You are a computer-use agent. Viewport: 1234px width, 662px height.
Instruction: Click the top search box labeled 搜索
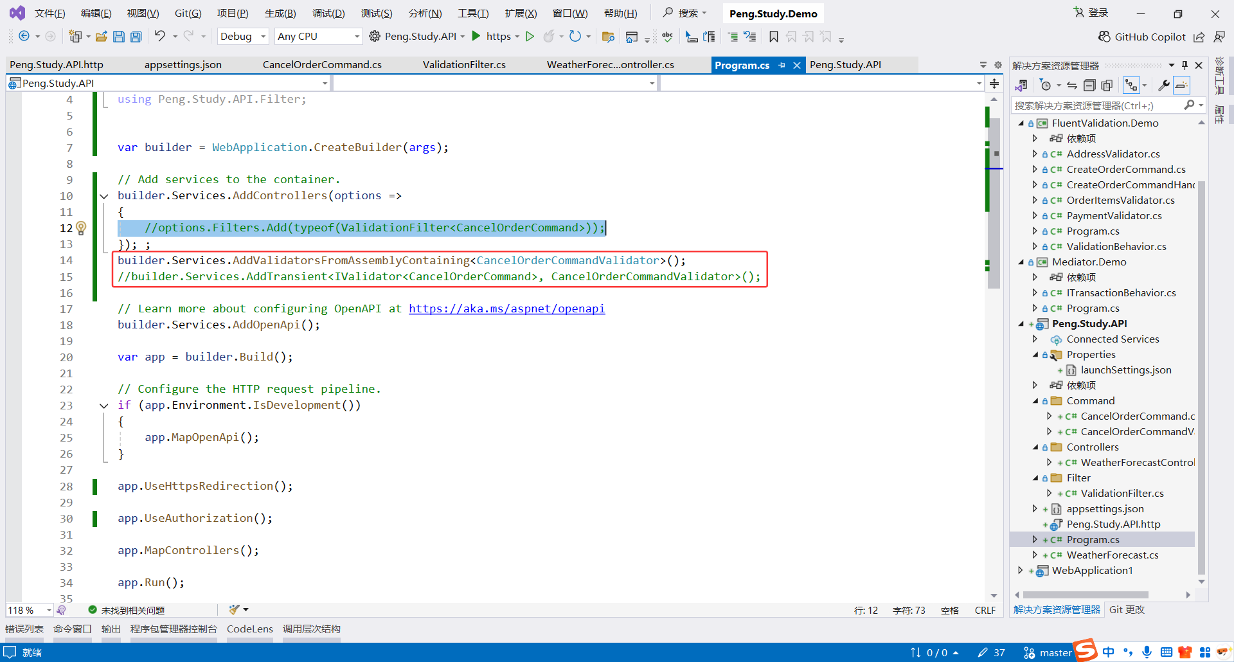[x=685, y=13]
